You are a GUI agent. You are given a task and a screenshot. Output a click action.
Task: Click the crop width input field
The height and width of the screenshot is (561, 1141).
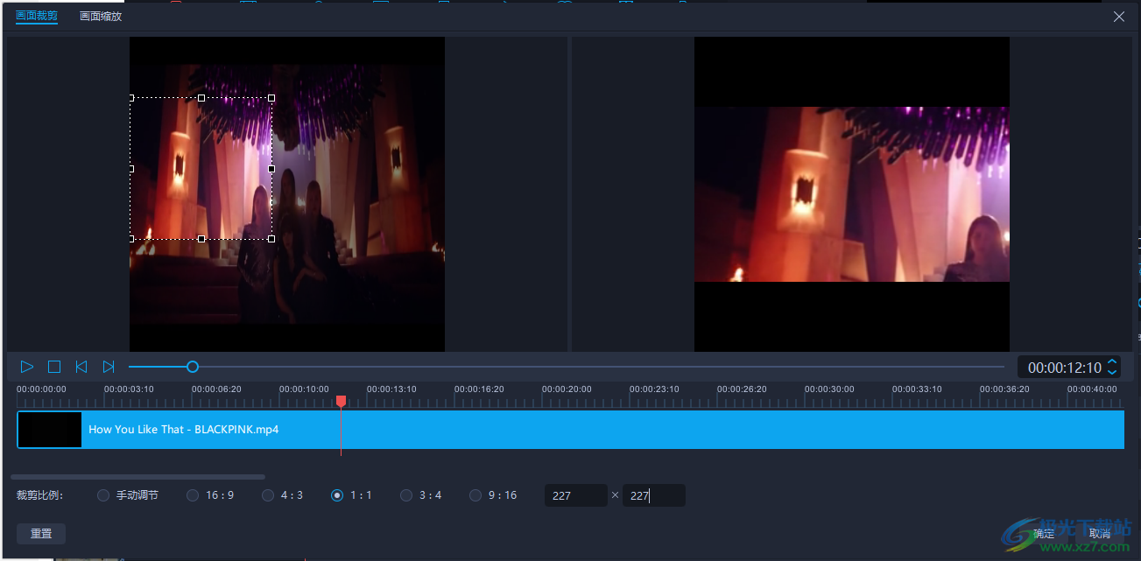coord(576,495)
